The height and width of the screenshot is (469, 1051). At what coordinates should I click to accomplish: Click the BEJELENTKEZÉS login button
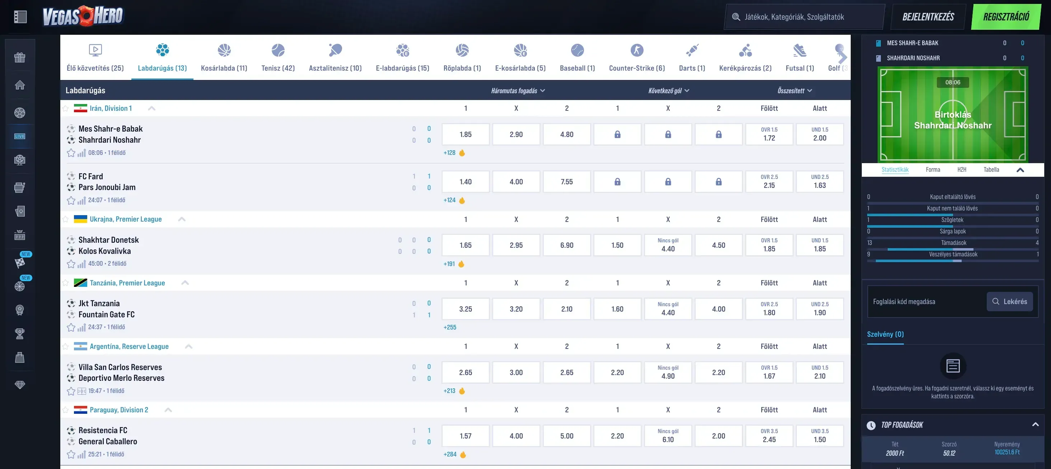click(928, 17)
